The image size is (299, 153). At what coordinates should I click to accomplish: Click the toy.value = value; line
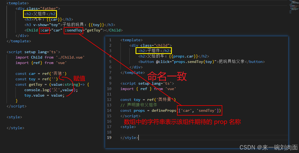(x=44, y=95)
